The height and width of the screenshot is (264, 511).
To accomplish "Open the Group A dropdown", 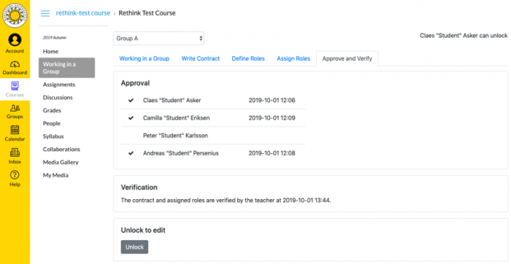I will tap(158, 39).
